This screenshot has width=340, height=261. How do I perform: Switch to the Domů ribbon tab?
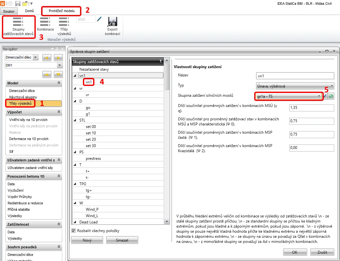(x=29, y=11)
